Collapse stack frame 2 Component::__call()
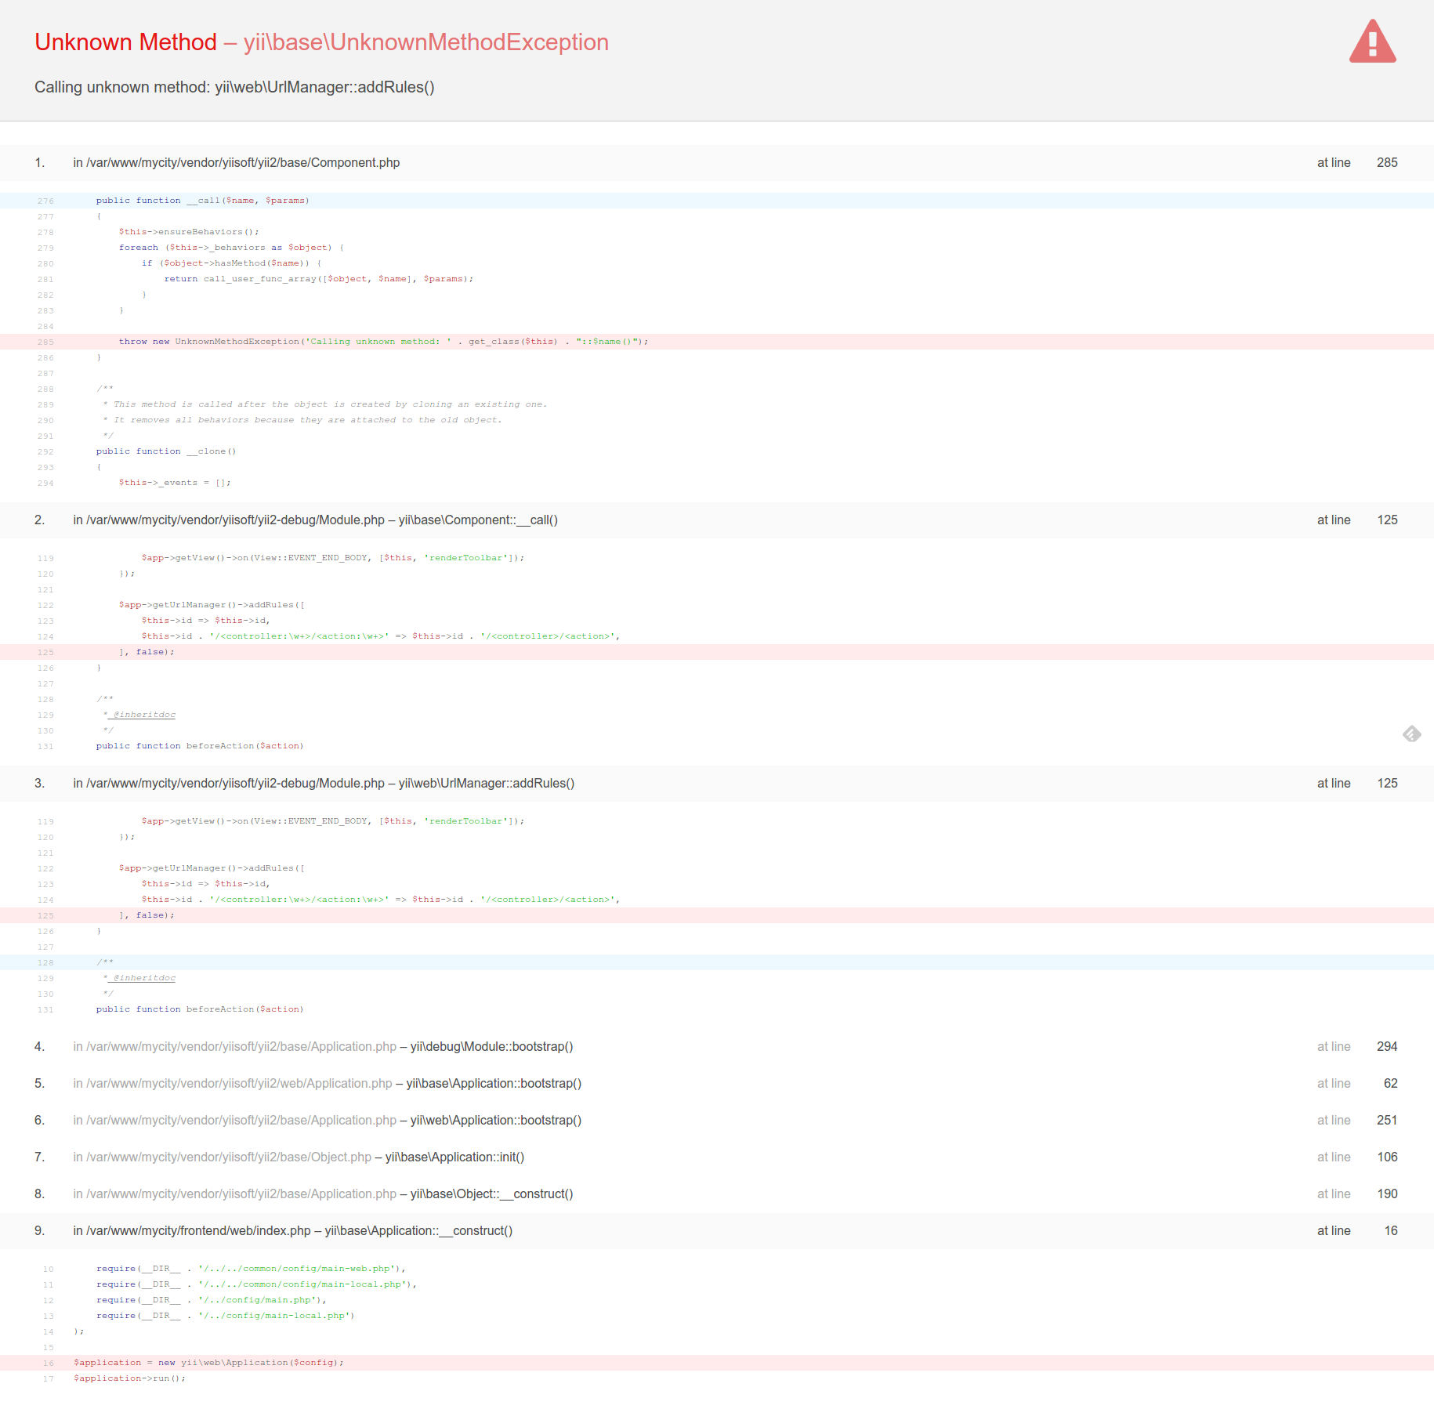Screen dimensions: 1434x1409 point(717,520)
